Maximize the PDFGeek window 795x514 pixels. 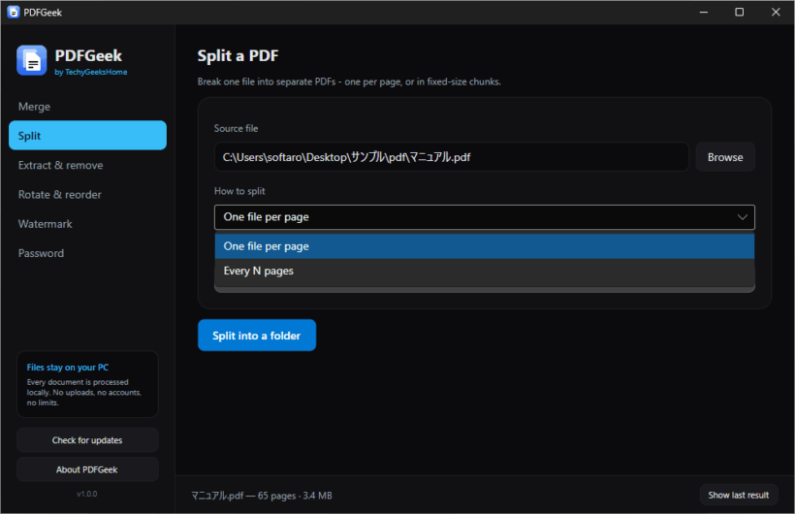point(739,13)
